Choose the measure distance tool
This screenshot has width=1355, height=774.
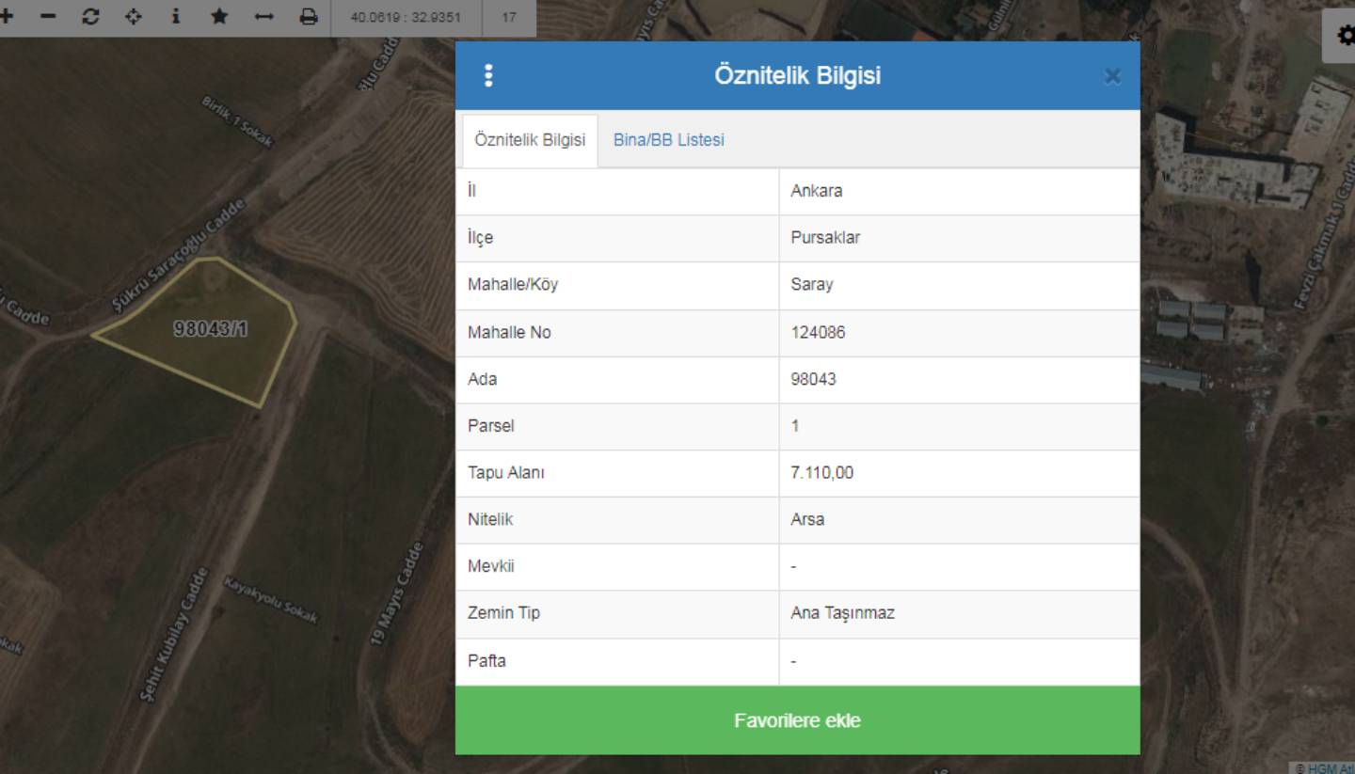pos(263,17)
